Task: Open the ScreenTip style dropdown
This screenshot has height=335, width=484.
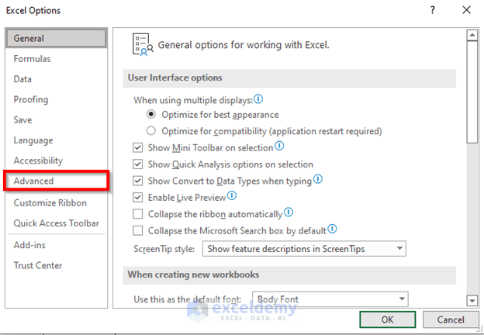Action: tap(399, 249)
